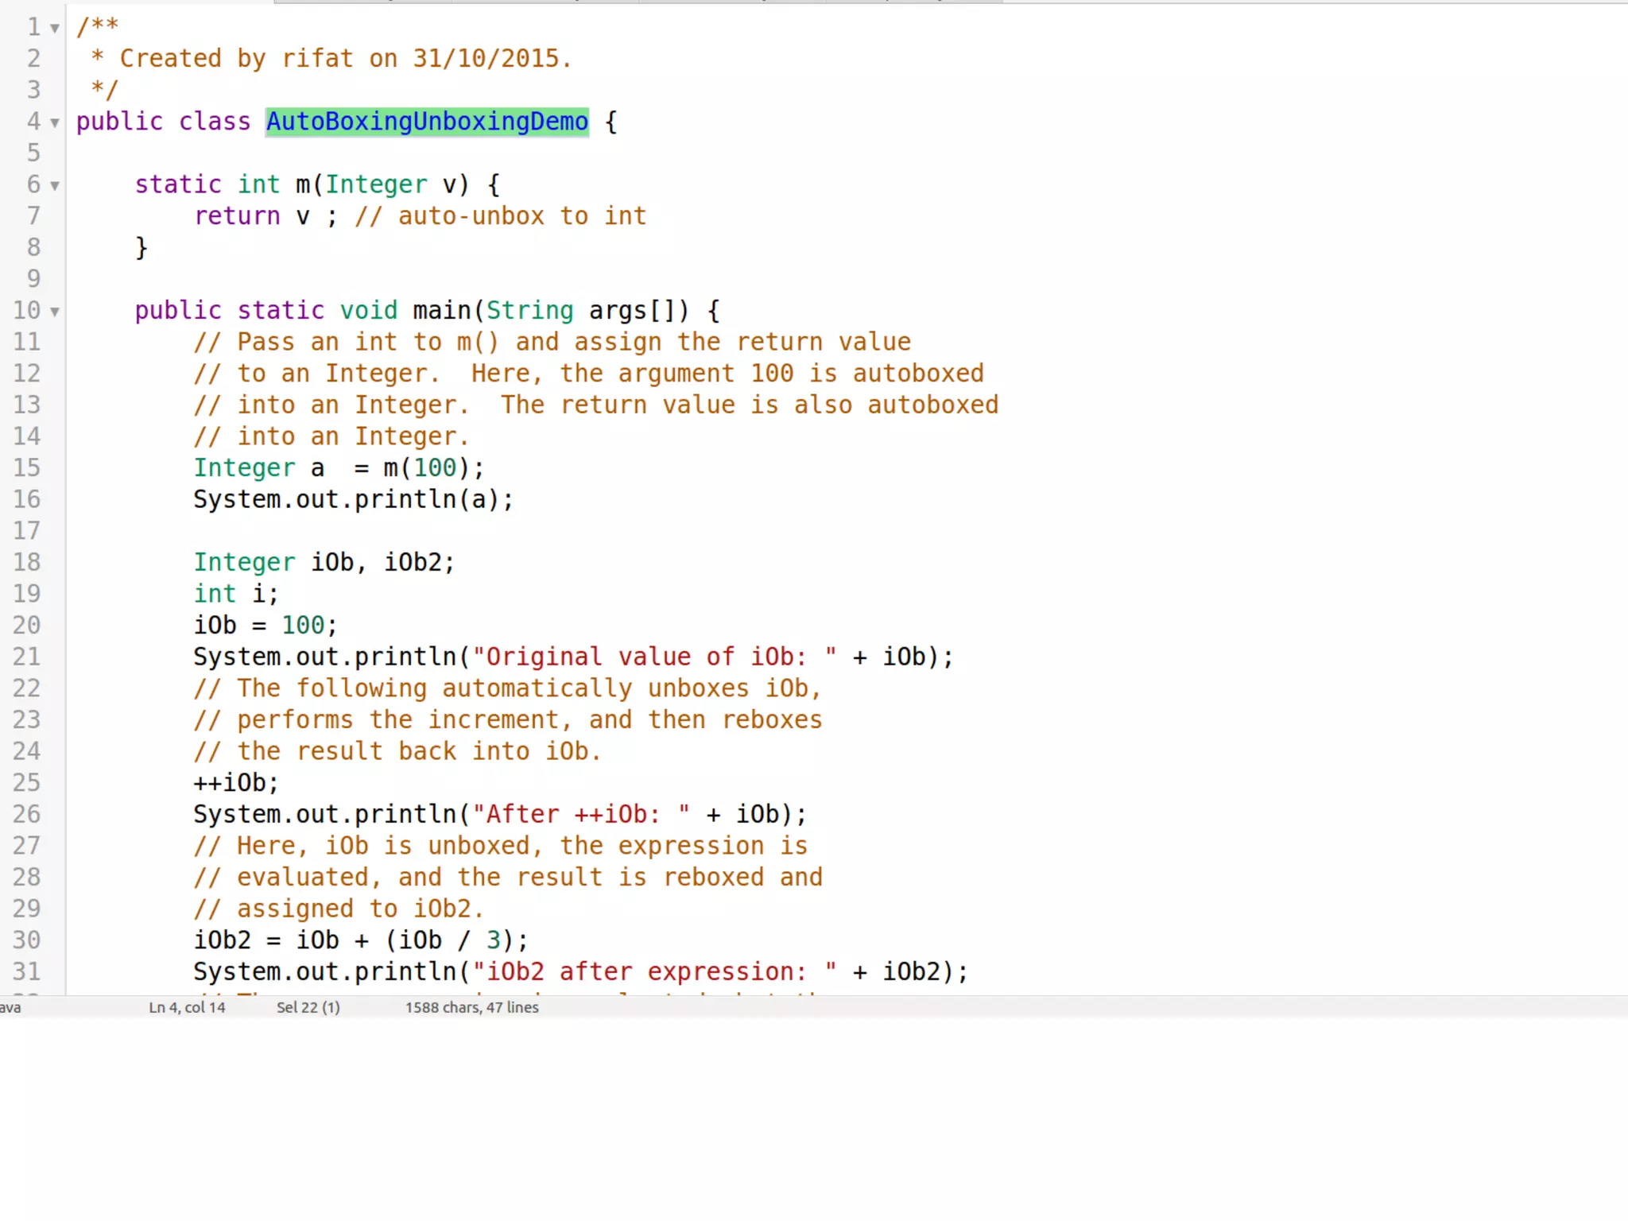Click the "Original value of iOb: " string literal
1628x1221 pixels.
pos(653,657)
